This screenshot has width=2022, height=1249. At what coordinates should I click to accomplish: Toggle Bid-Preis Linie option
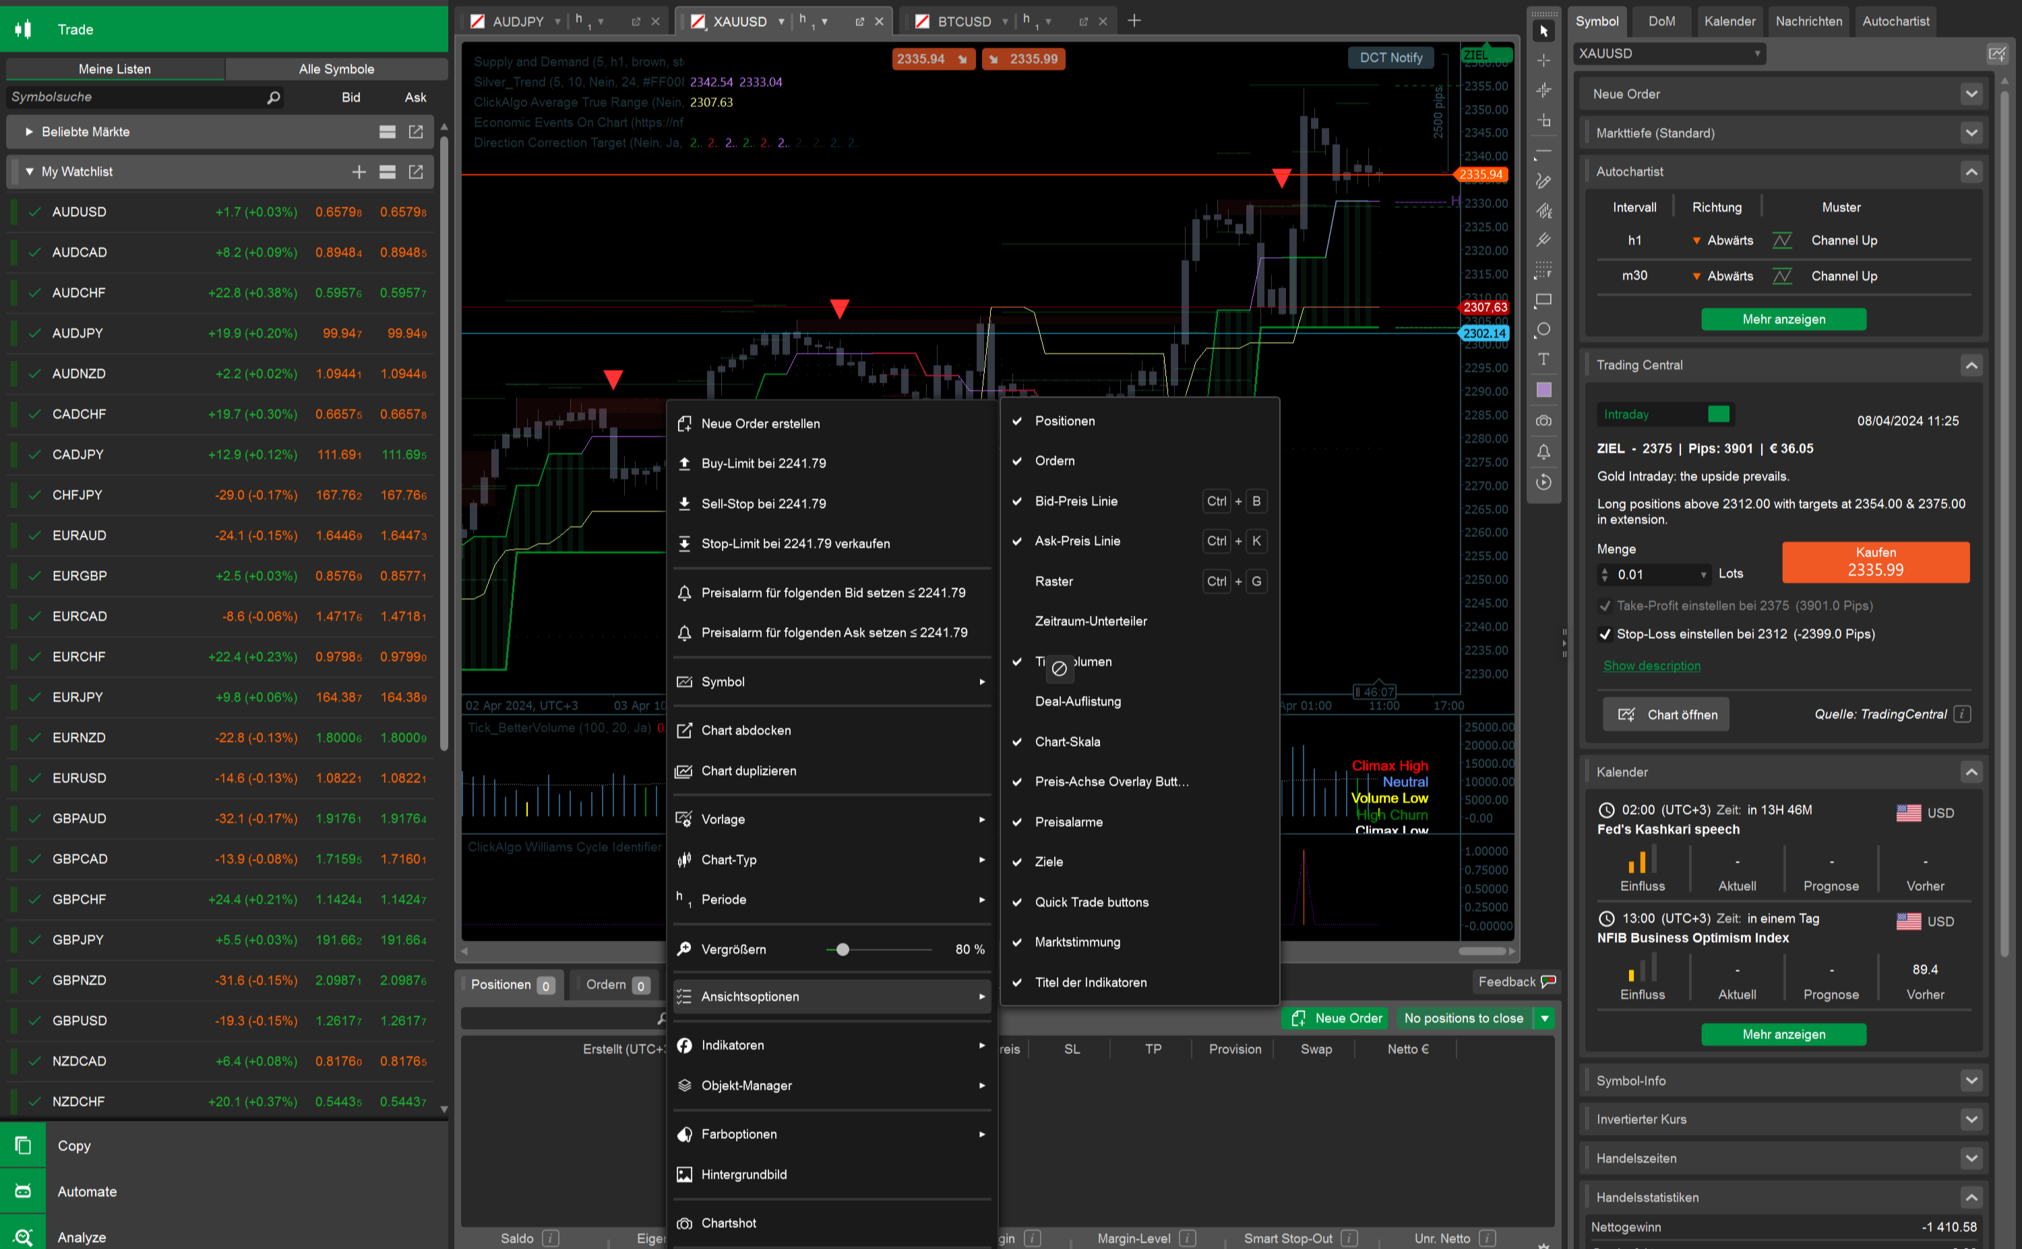[x=1140, y=501]
